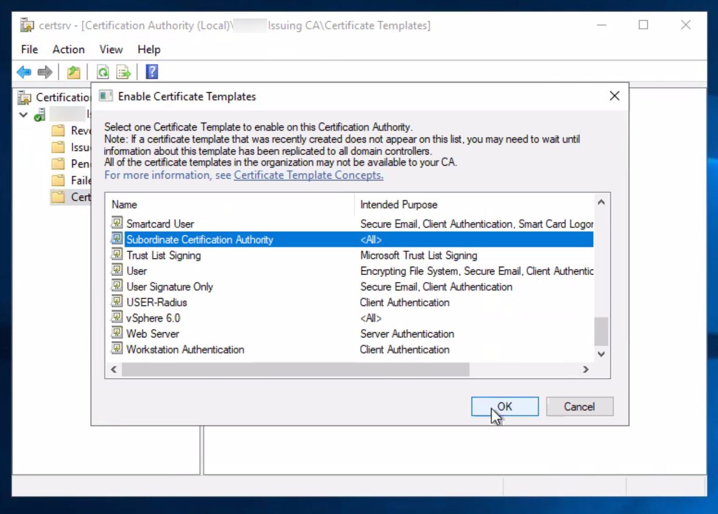718x514 pixels.
Task: Sort templates by the Intended Purpose column
Action: 398,204
